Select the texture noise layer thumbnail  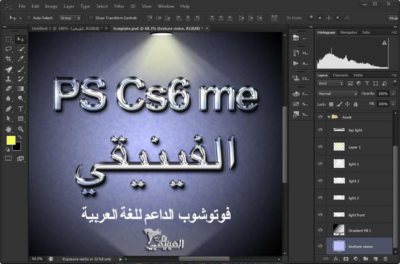(339, 246)
